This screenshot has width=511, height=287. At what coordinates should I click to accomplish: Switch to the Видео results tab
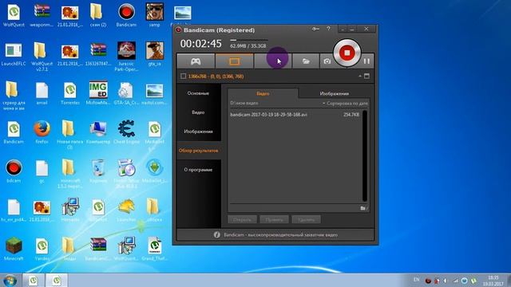[x=263, y=93]
